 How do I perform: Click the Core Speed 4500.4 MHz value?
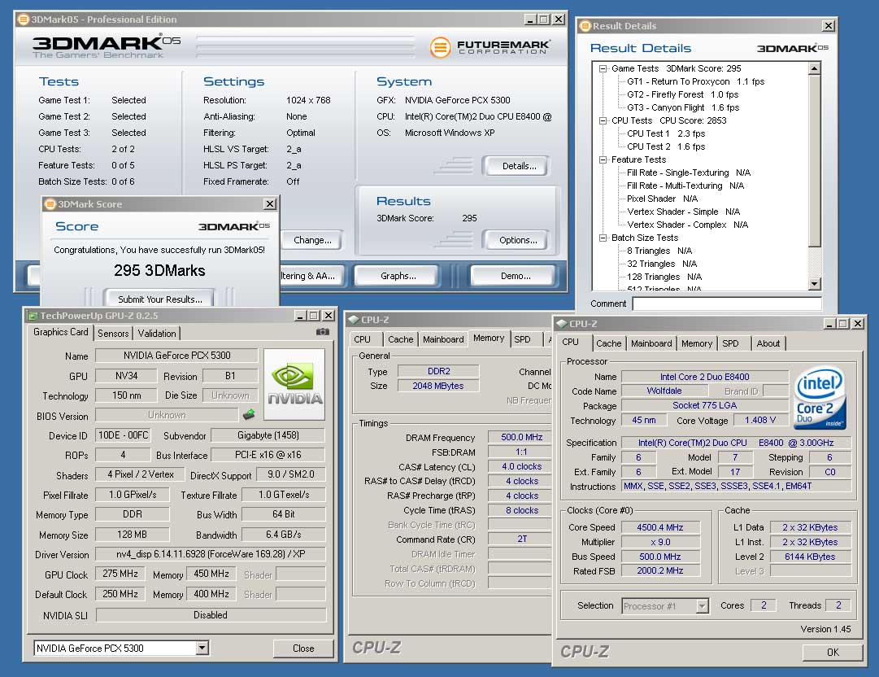pyautogui.click(x=659, y=527)
